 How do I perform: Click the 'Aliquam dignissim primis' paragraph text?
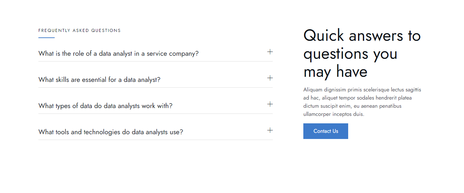(362, 90)
